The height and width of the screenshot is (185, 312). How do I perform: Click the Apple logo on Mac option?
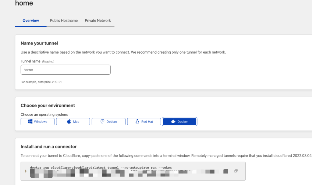coord(69,122)
